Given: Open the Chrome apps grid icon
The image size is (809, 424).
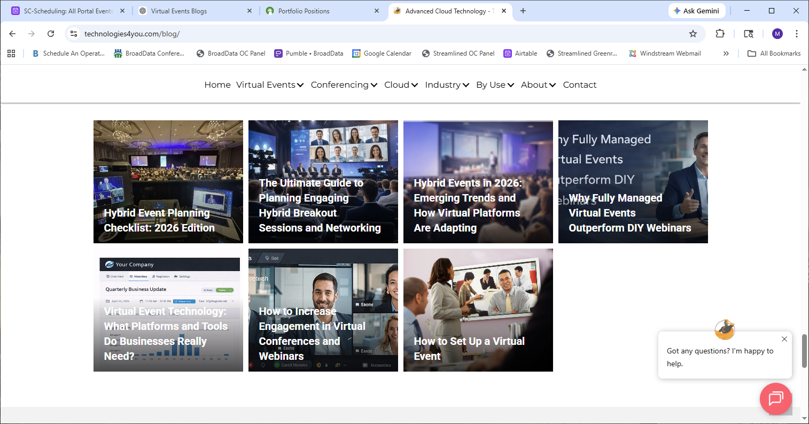Looking at the screenshot, I should pyautogui.click(x=11, y=53).
